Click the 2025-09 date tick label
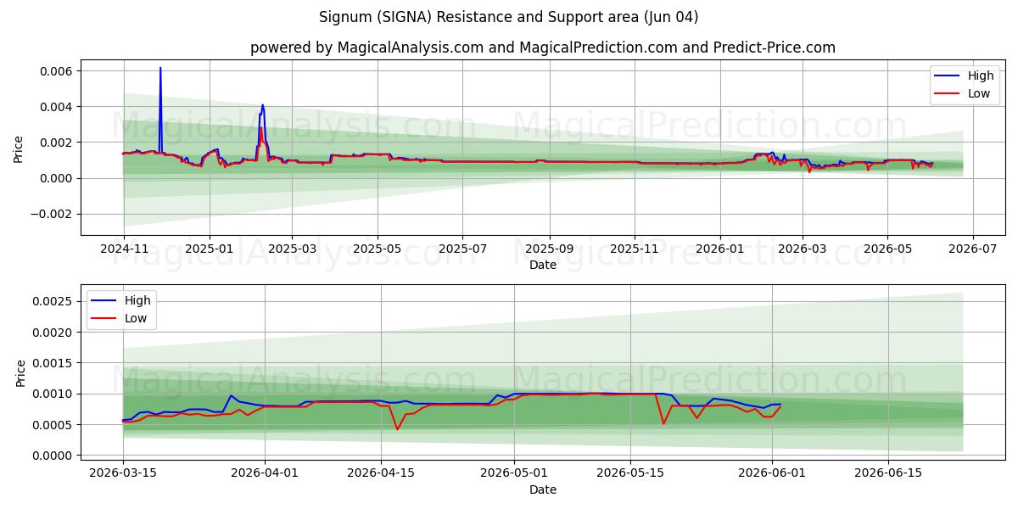This screenshot has width=1018, height=509. pyautogui.click(x=549, y=249)
